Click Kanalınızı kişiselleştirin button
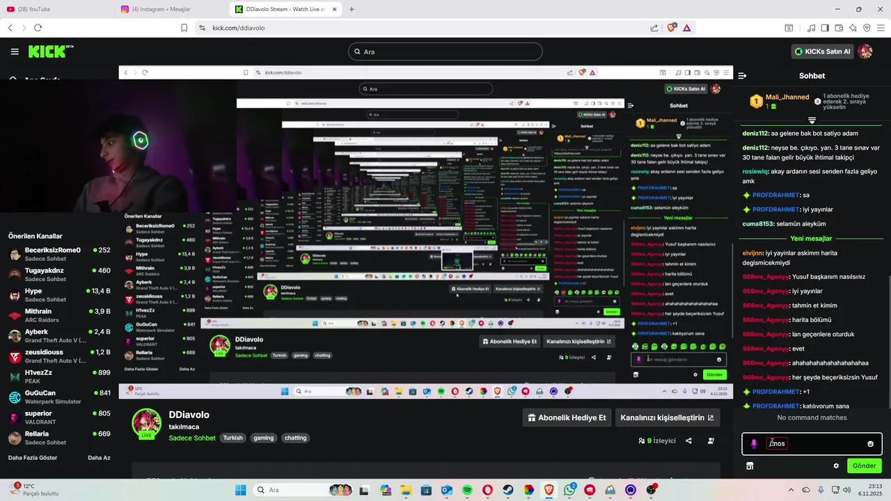The width and height of the screenshot is (891, 501). [x=667, y=417]
